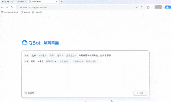Open the 报考批次 batch dropdown
This screenshot has width=171, height=102.
pyautogui.click(x=71, y=56)
